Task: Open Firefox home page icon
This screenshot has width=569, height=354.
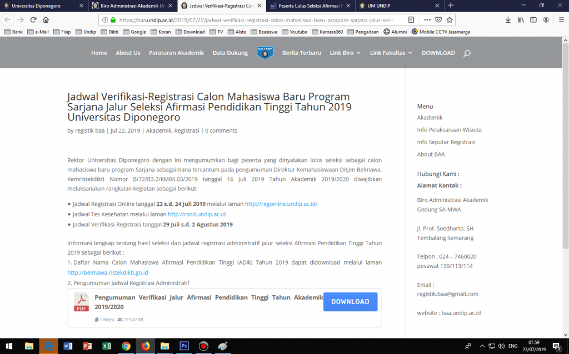Action: (46, 19)
